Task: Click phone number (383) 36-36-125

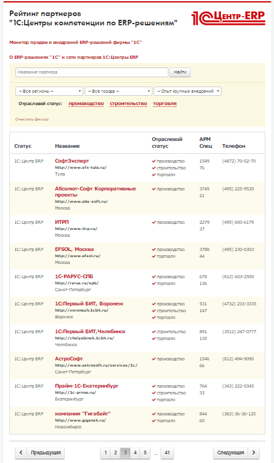Action: click(239, 414)
